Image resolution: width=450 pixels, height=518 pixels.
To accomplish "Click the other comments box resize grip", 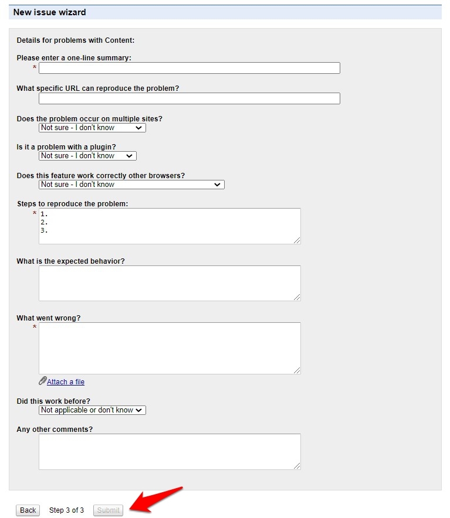I will (297, 466).
